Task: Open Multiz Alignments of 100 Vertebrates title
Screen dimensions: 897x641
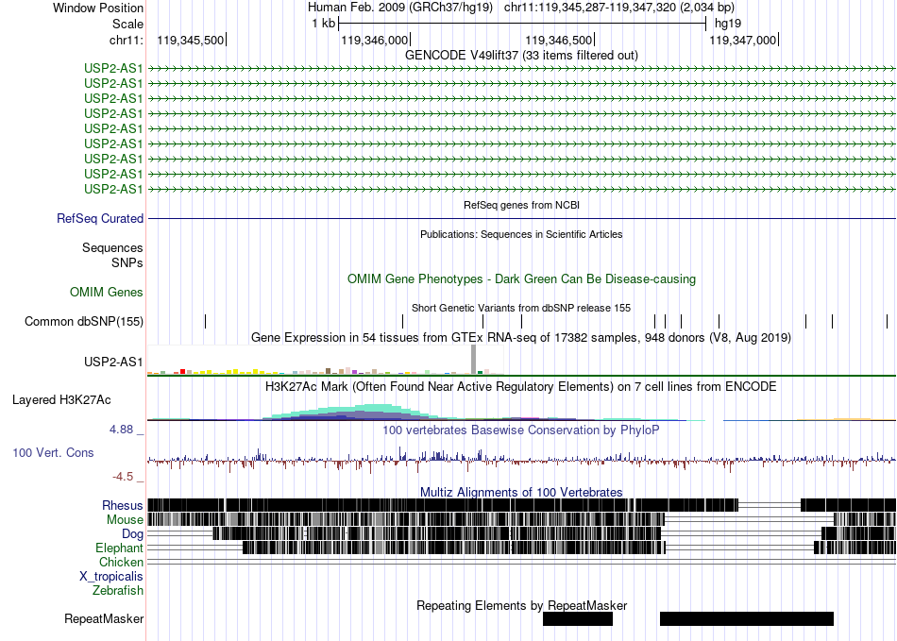Action: point(521,493)
